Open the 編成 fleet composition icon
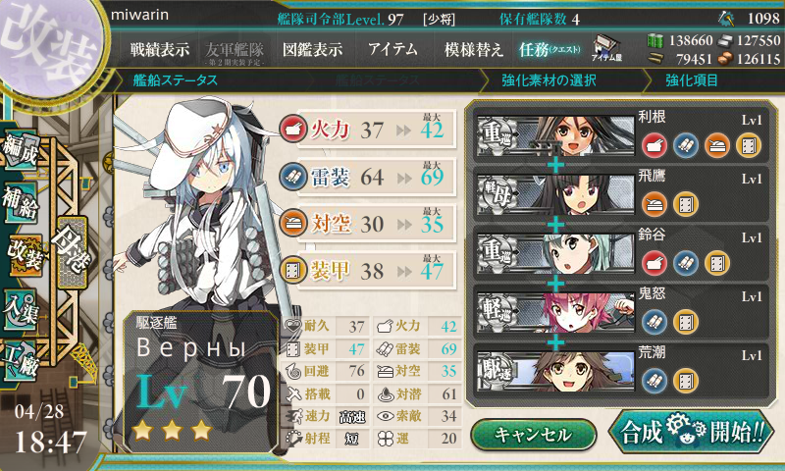 pos(21,148)
